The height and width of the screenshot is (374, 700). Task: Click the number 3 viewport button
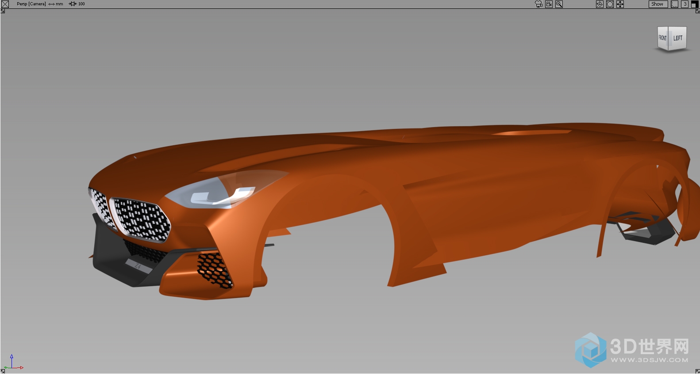685,4
